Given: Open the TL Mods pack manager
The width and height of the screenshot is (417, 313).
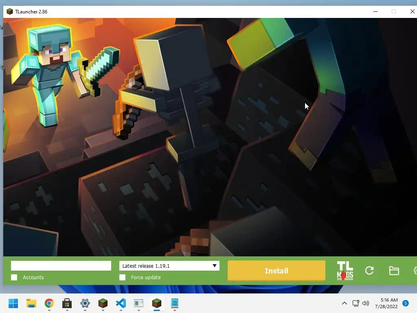Looking at the screenshot, I should pyautogui.click(x=345, y=271).
